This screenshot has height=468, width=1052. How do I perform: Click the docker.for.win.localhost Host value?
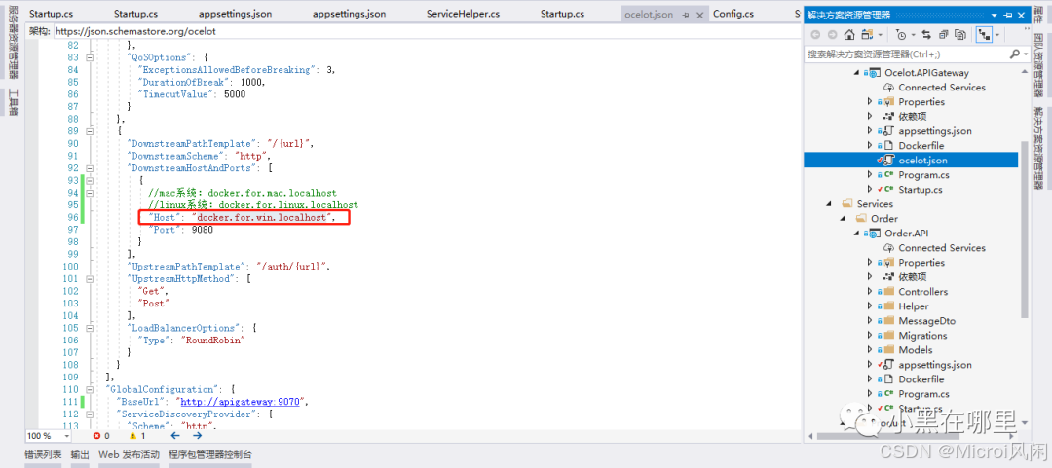click(261, 217)
